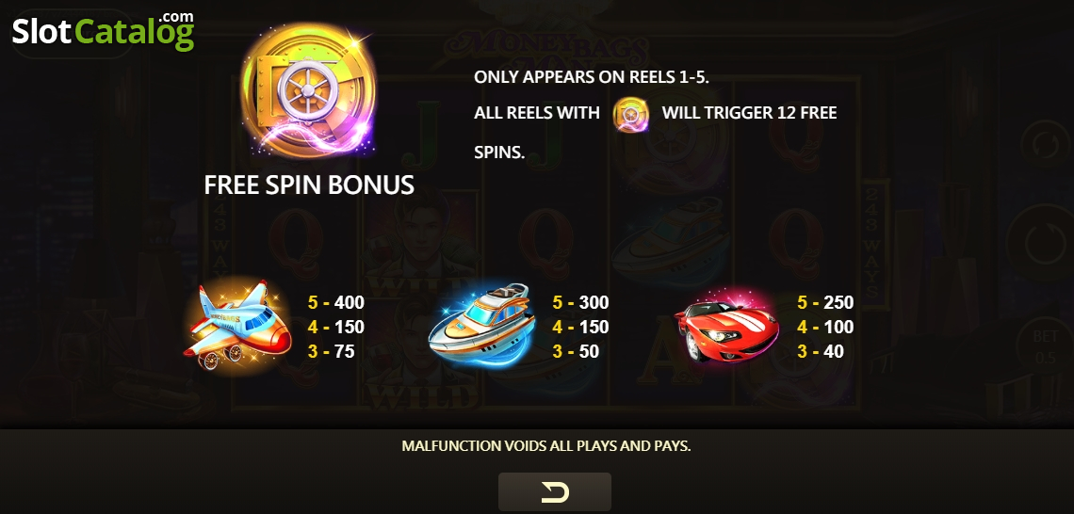Viewport: 1074px width, 514px height.
Task: Click the speedboat yacht symbol icon
Action: click(482, 325)
